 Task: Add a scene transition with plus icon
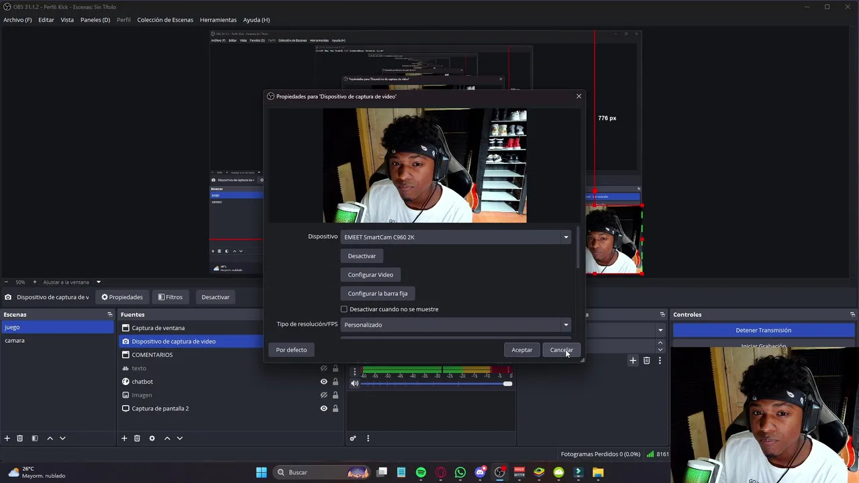[632, 360]
